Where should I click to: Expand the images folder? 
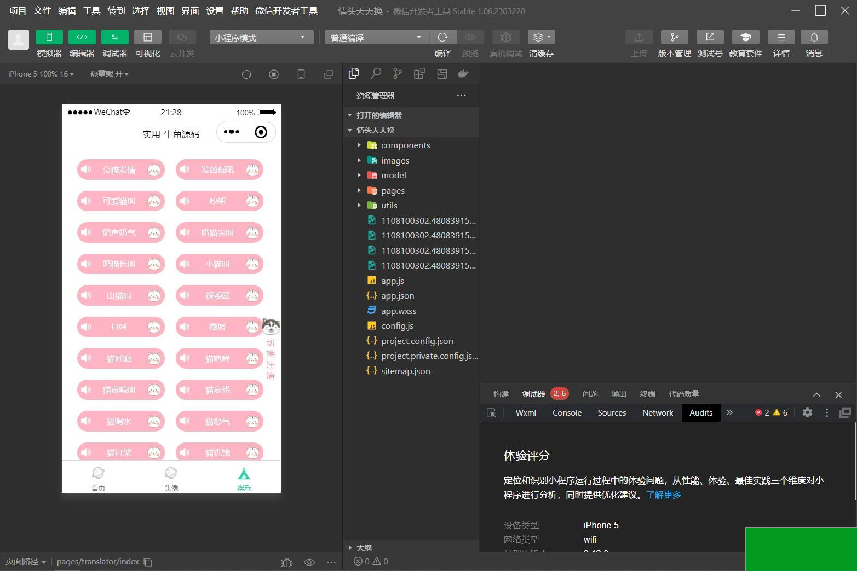(x=411, y=161)
